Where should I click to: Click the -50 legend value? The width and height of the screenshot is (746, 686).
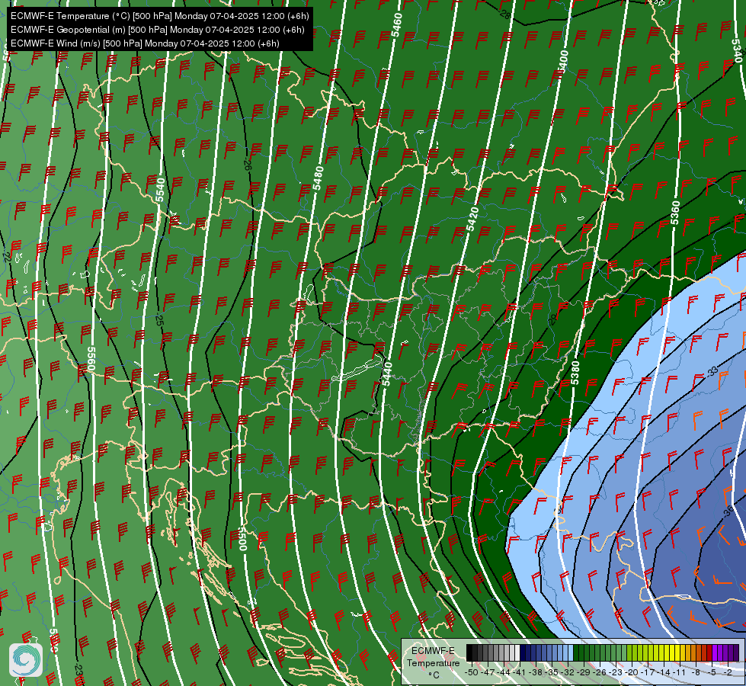472,672
